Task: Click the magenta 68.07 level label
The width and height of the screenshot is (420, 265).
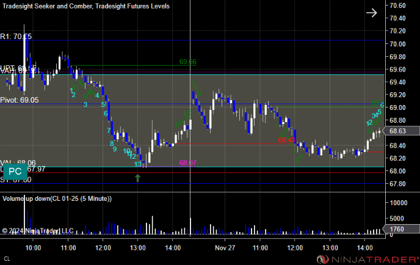Action: 188,162
